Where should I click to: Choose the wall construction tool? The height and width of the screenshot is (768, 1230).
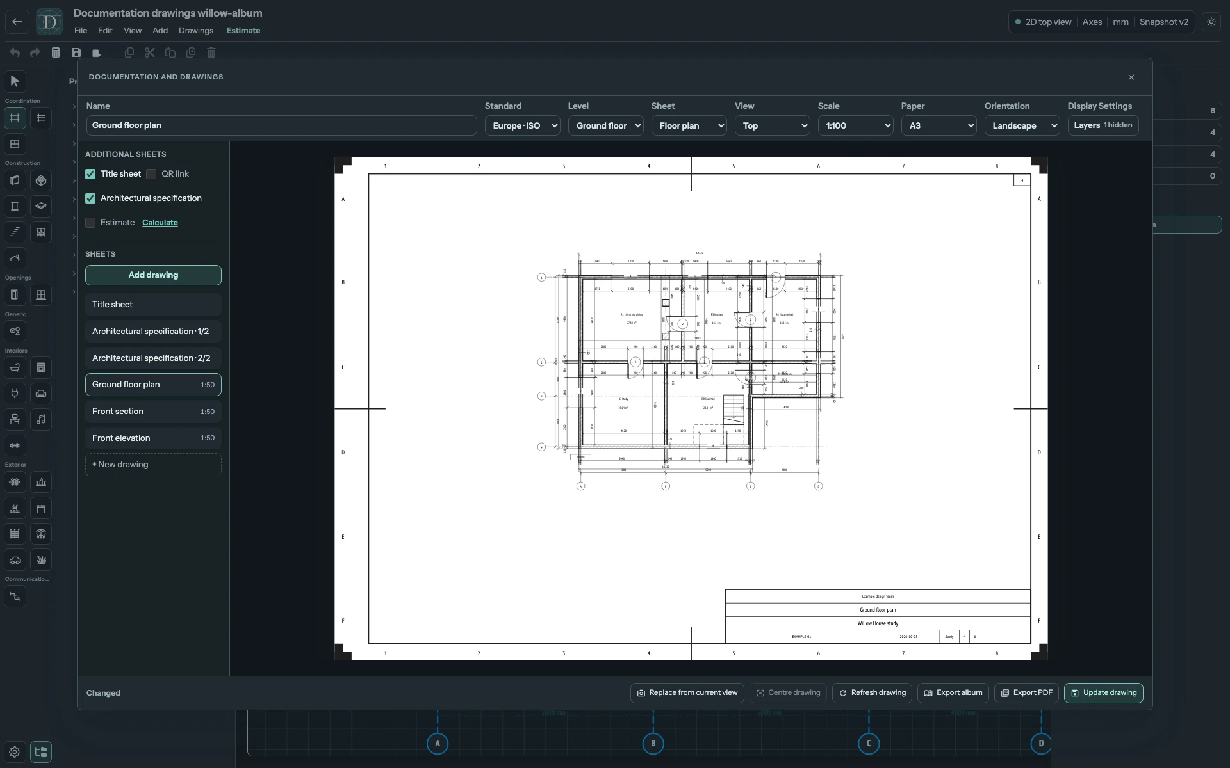[x=15, y=180]
